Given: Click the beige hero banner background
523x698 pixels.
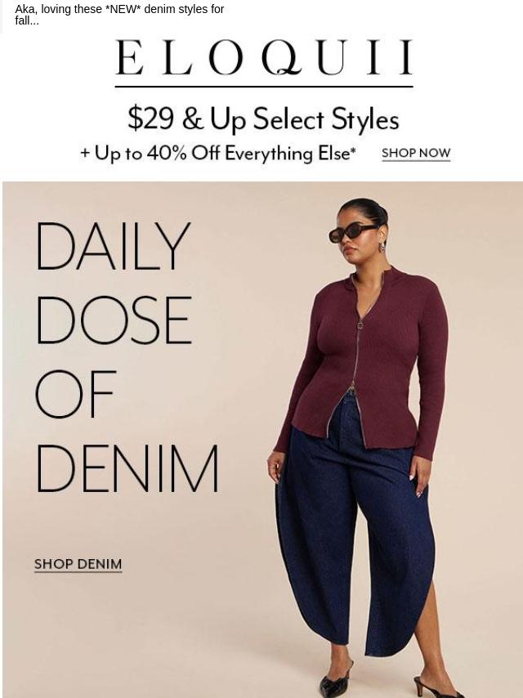Looking at the screenshot, I should pyautogui.click(x=133, y=623).
